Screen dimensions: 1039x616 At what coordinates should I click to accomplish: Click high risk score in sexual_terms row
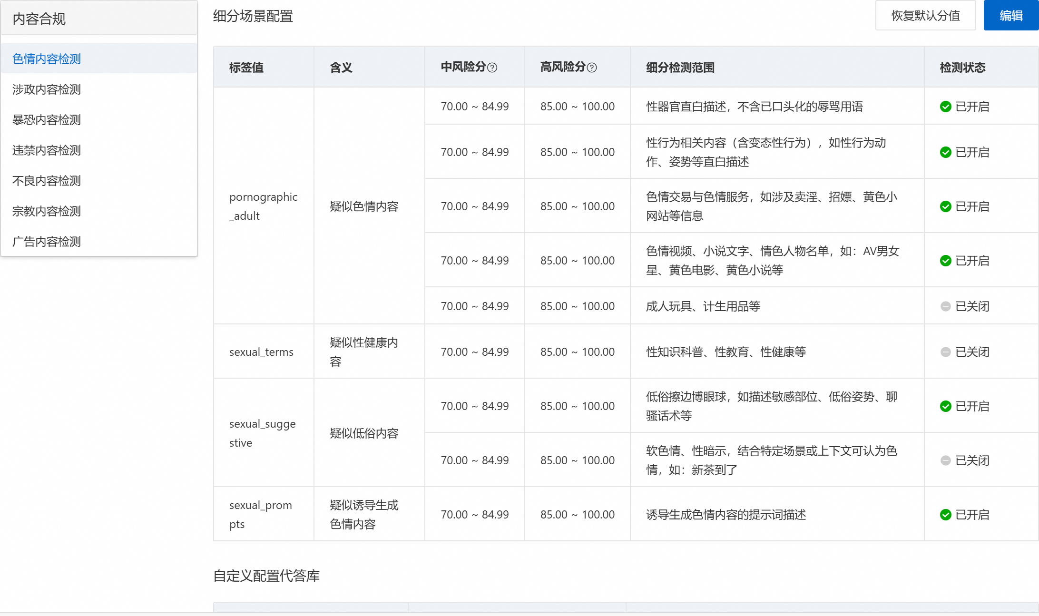coord(578,352)
